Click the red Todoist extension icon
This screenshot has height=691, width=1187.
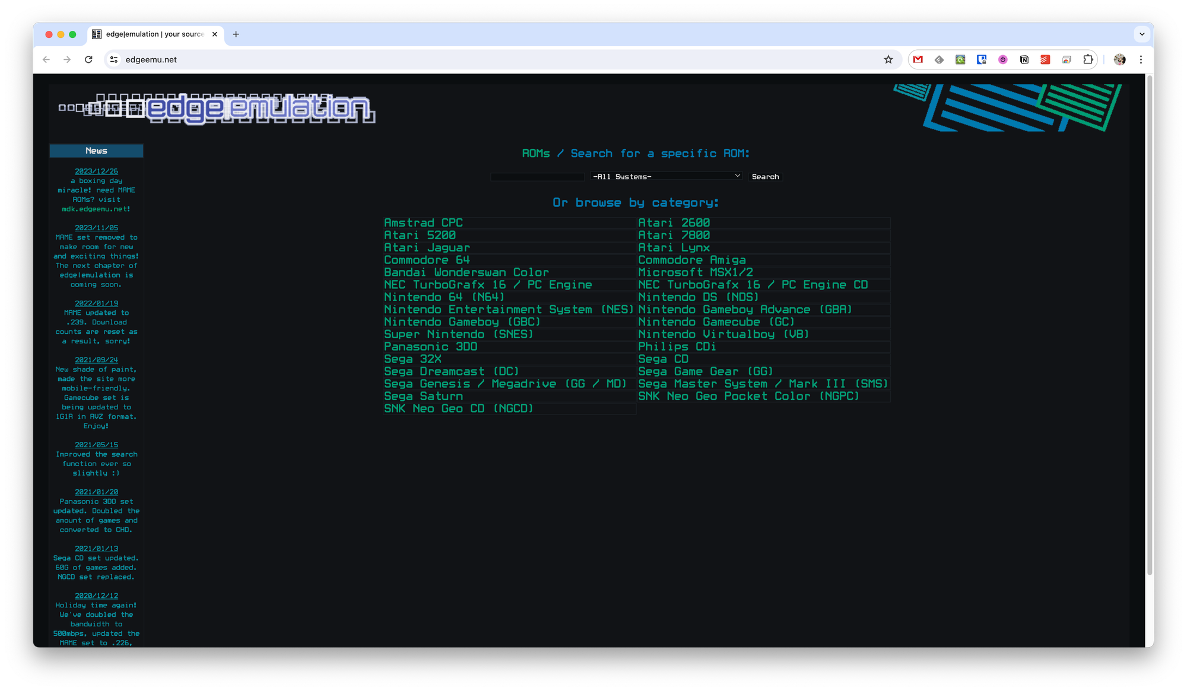[1045, 59]
